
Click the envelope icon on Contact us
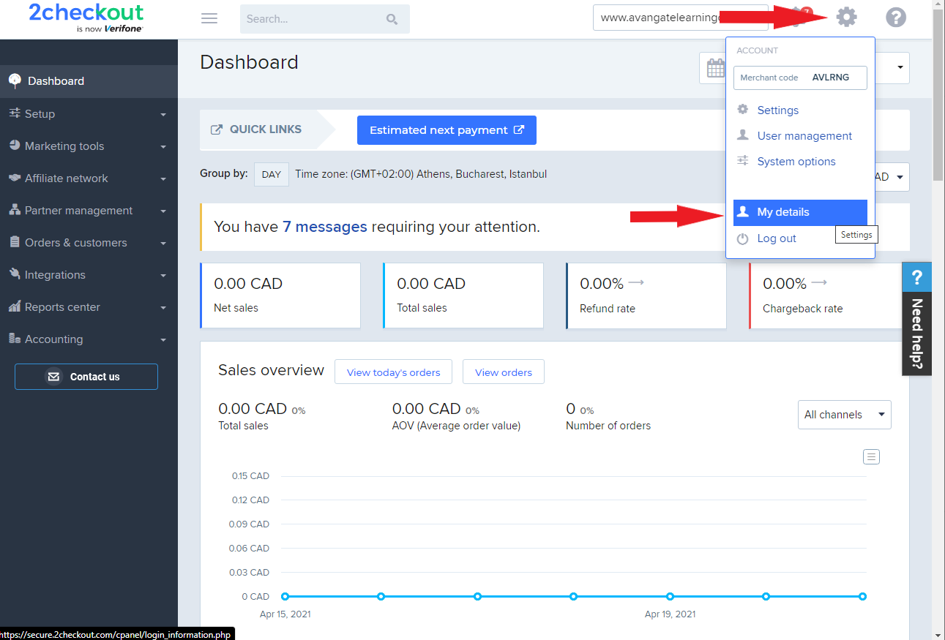tap(53, 377)
